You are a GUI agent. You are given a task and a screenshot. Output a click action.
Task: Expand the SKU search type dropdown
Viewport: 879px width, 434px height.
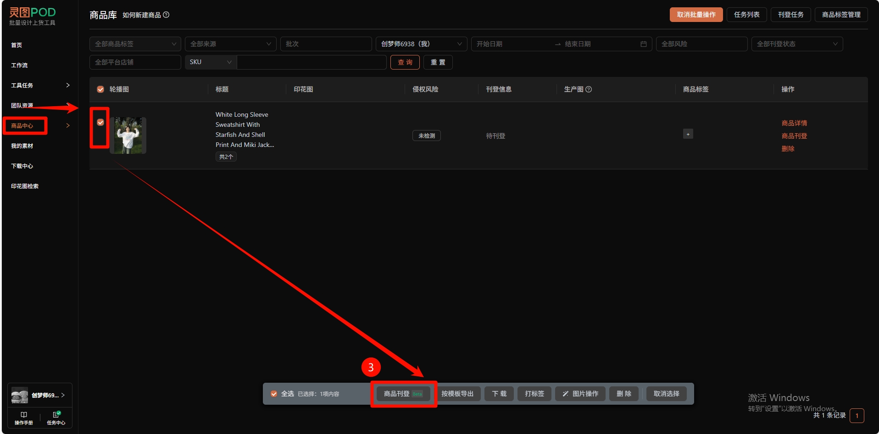coord(210,62)
